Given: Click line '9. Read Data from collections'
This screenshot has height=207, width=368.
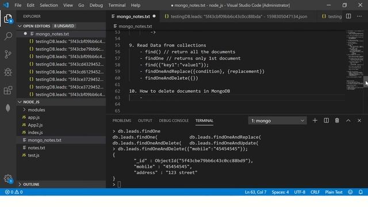Looking at the screenshot, I should [x=167, y=45].
